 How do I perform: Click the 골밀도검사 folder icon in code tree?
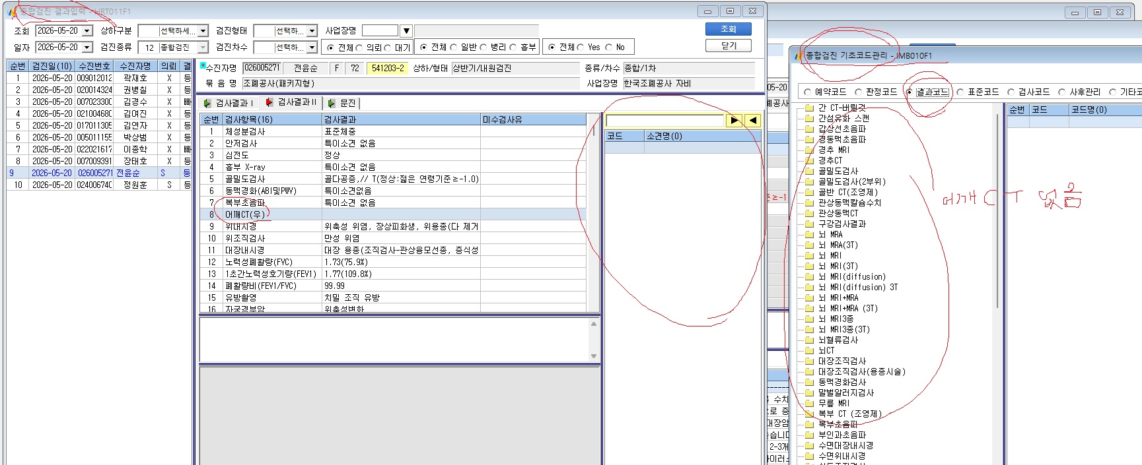coord(809,171)
